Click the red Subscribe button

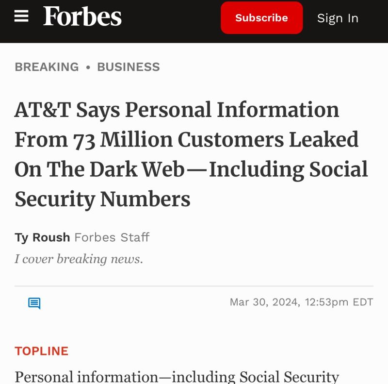point(261,18)
